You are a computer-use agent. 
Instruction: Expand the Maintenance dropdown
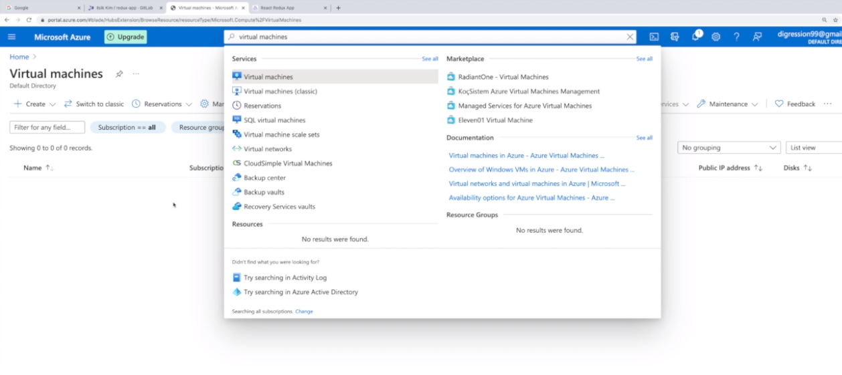tap(728, 104)
